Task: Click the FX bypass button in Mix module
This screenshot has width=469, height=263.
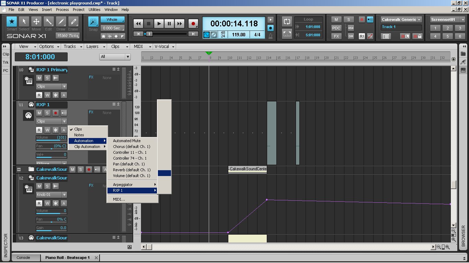Action: (x=336, y=36)
